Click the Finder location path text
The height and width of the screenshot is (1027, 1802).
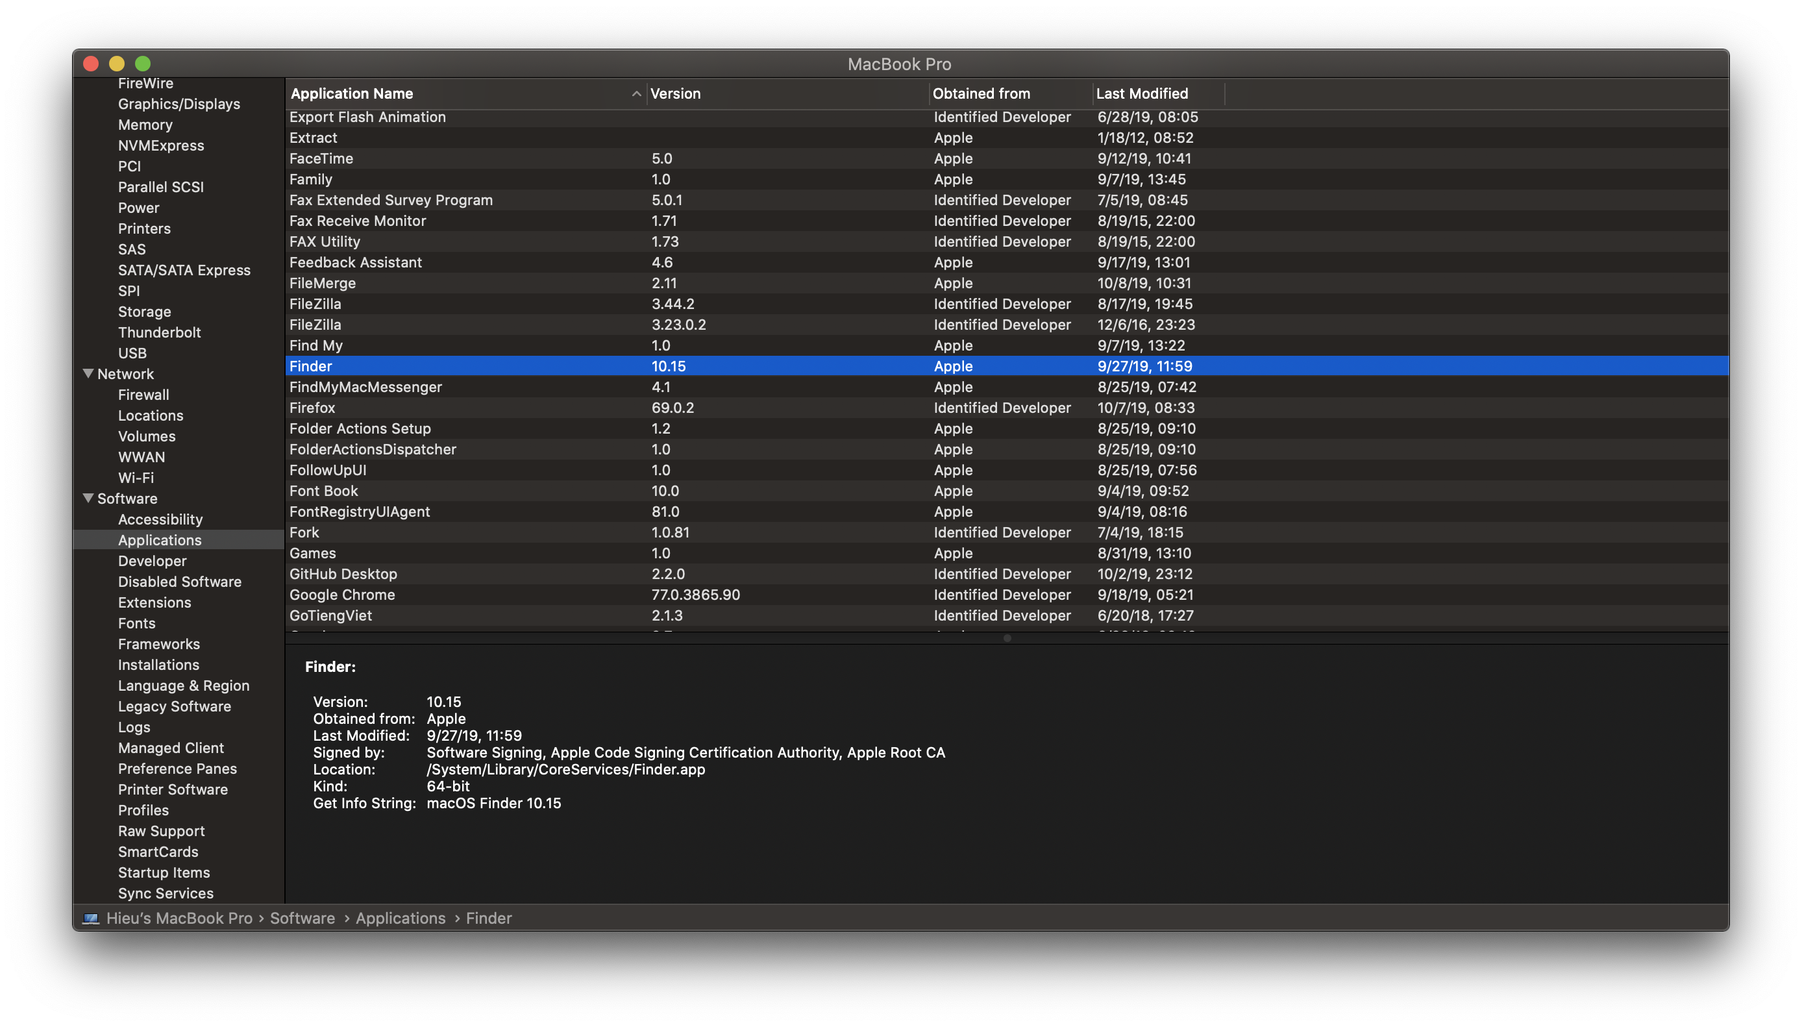pyautogui.click(x=565, y=769)
